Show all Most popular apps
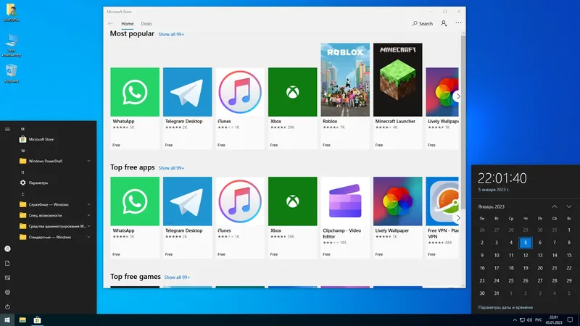 171,34
